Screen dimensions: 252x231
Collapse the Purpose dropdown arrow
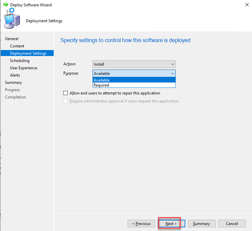point(172,74)
